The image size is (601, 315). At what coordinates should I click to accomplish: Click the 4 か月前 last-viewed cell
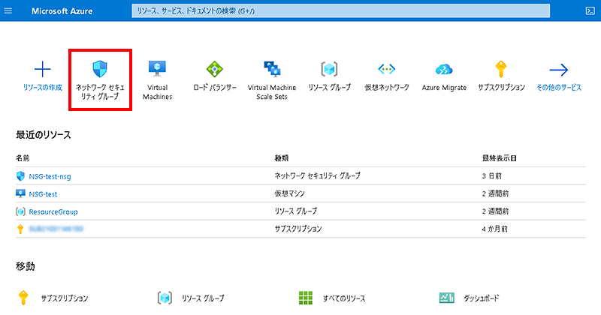(495, 229)
